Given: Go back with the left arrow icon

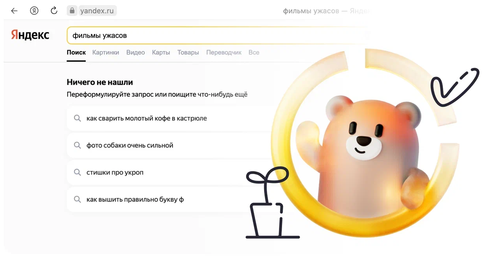Looking at the screenshot, I should pyautogui.click(x=14, y=11).
